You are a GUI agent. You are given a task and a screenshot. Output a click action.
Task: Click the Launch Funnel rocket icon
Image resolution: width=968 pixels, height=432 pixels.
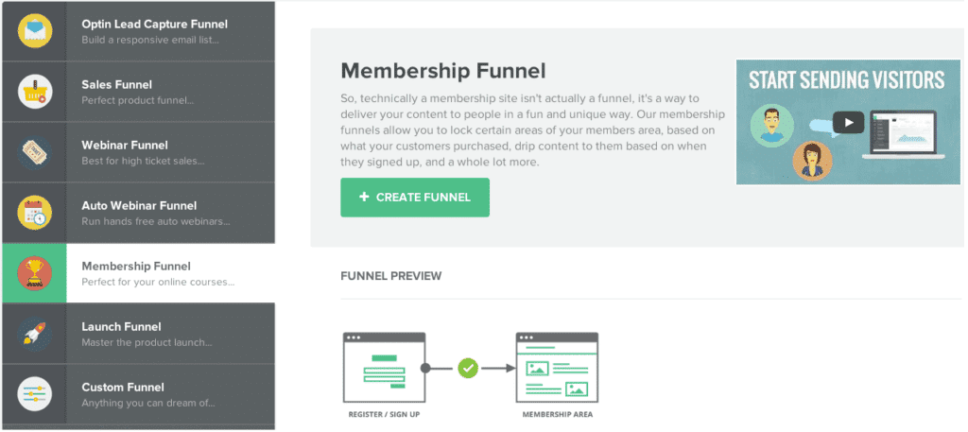(x=35, y=334)
